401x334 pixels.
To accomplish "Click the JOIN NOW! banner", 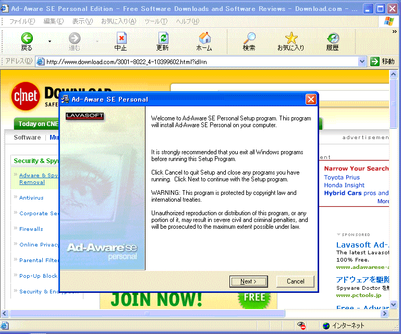I will [188, 300].
